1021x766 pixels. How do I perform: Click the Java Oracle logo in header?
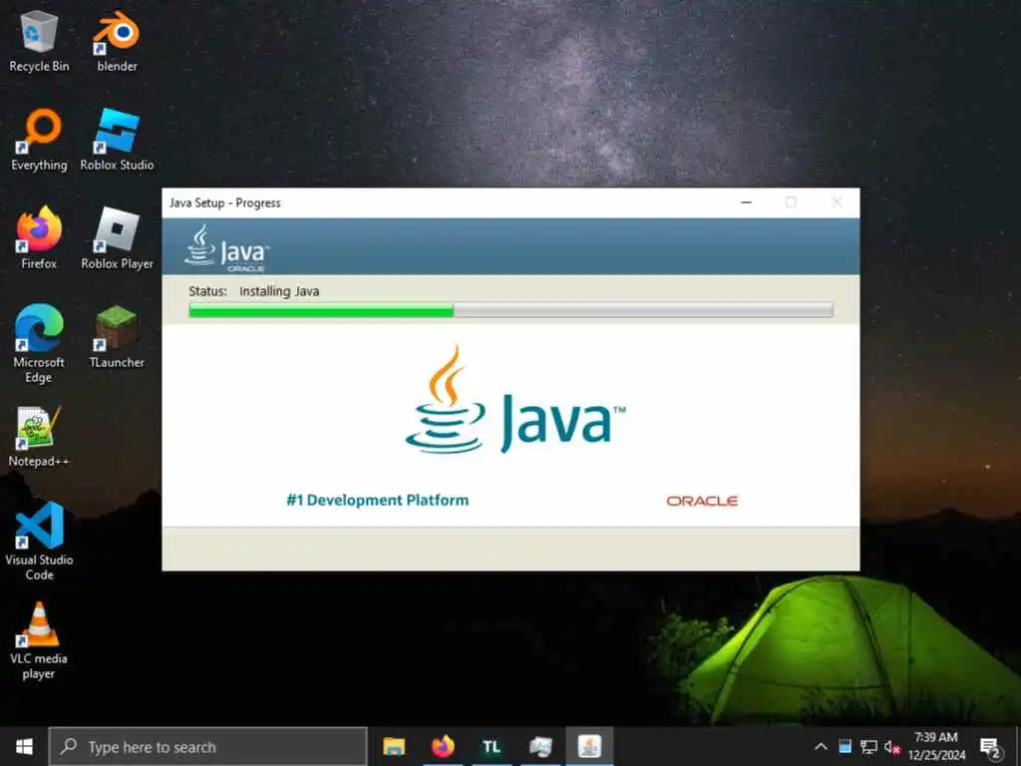(226, 247)
